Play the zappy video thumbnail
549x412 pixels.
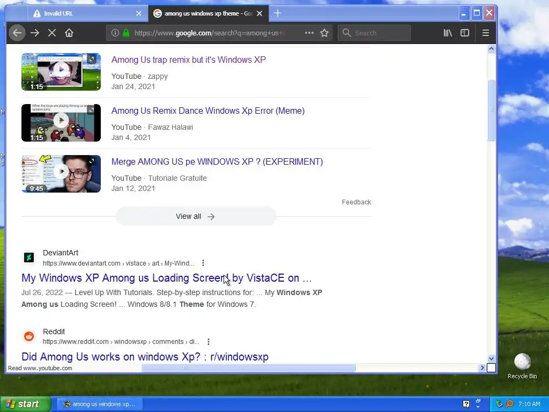(x=61, y=72)
